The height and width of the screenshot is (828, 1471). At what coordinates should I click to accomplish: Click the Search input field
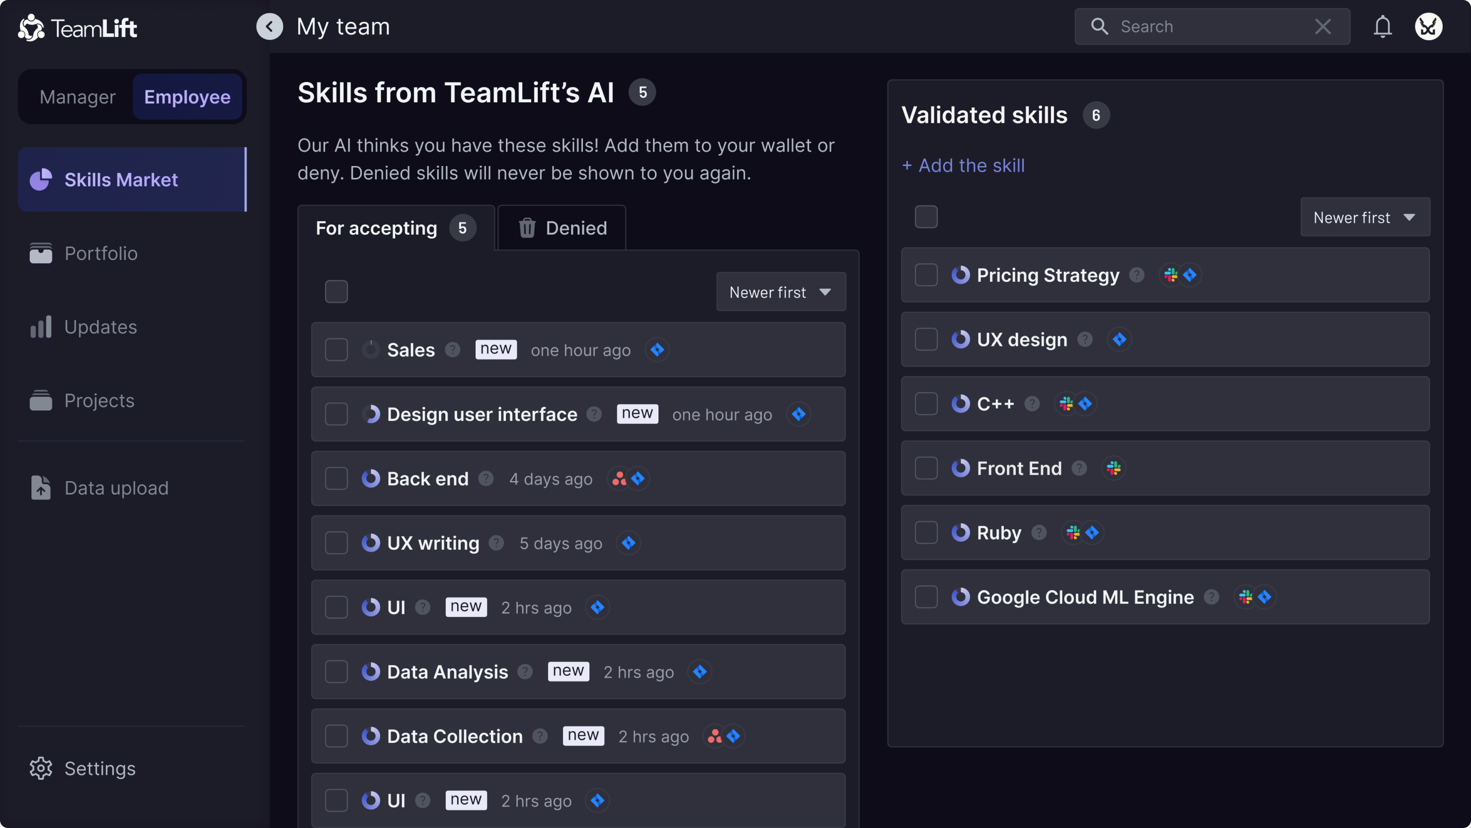(x=1212, y=26)
